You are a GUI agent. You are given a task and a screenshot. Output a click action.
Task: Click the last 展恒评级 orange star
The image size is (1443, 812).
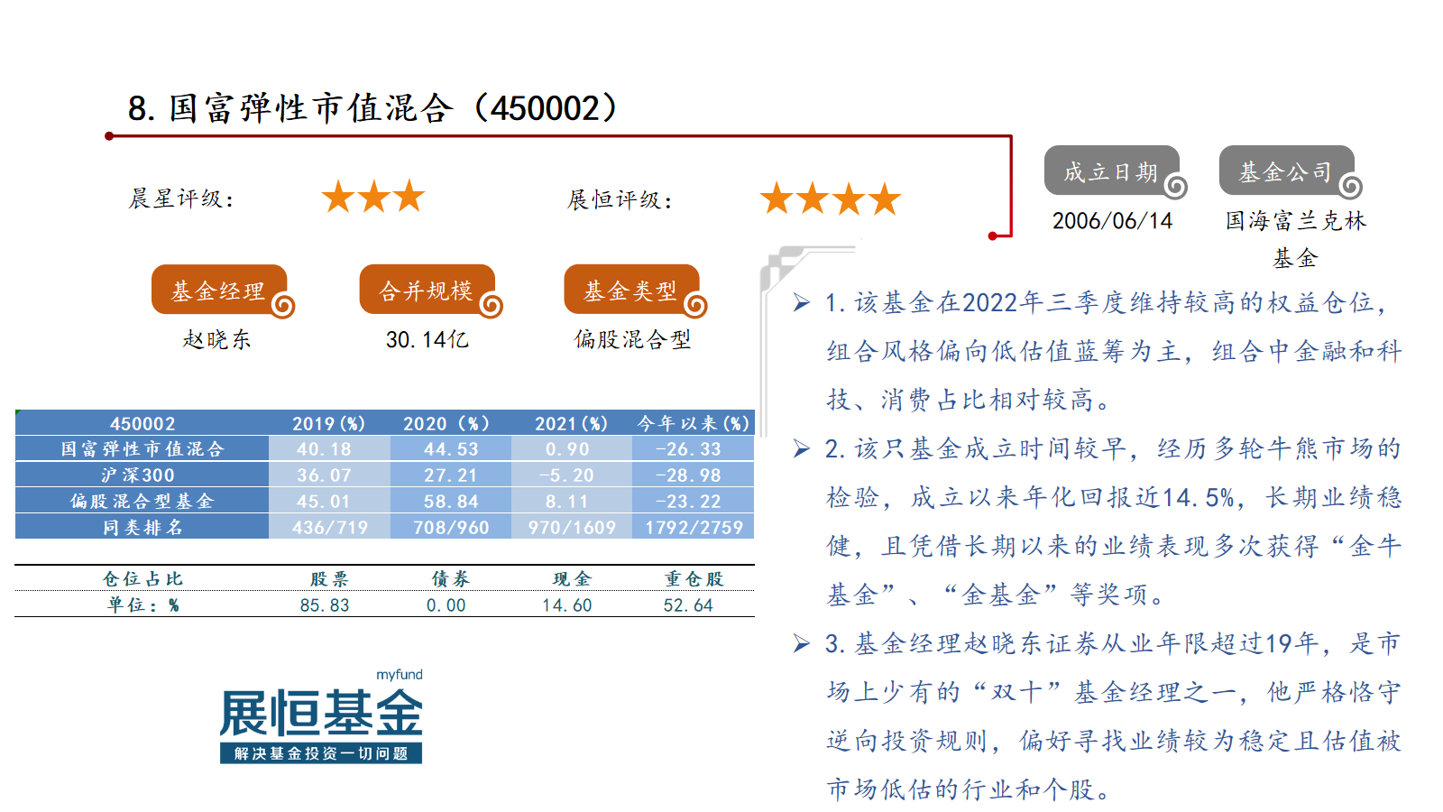885,198
